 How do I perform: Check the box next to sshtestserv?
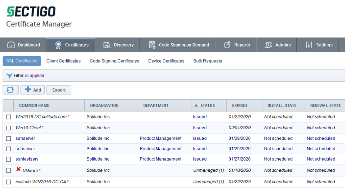click(x=9, y=159)
